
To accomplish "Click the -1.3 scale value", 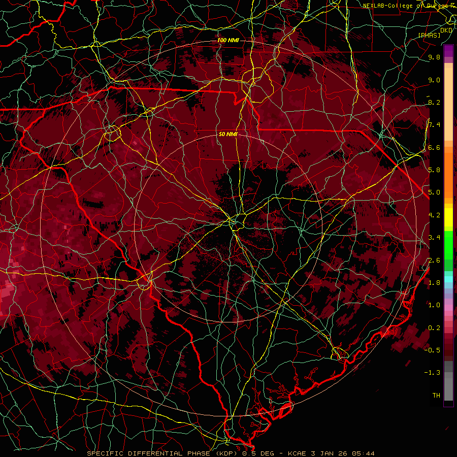I will [x=432, y=373].
